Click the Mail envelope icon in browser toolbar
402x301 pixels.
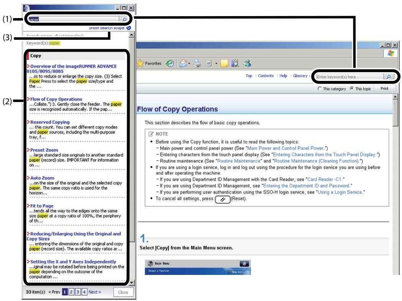183,63
